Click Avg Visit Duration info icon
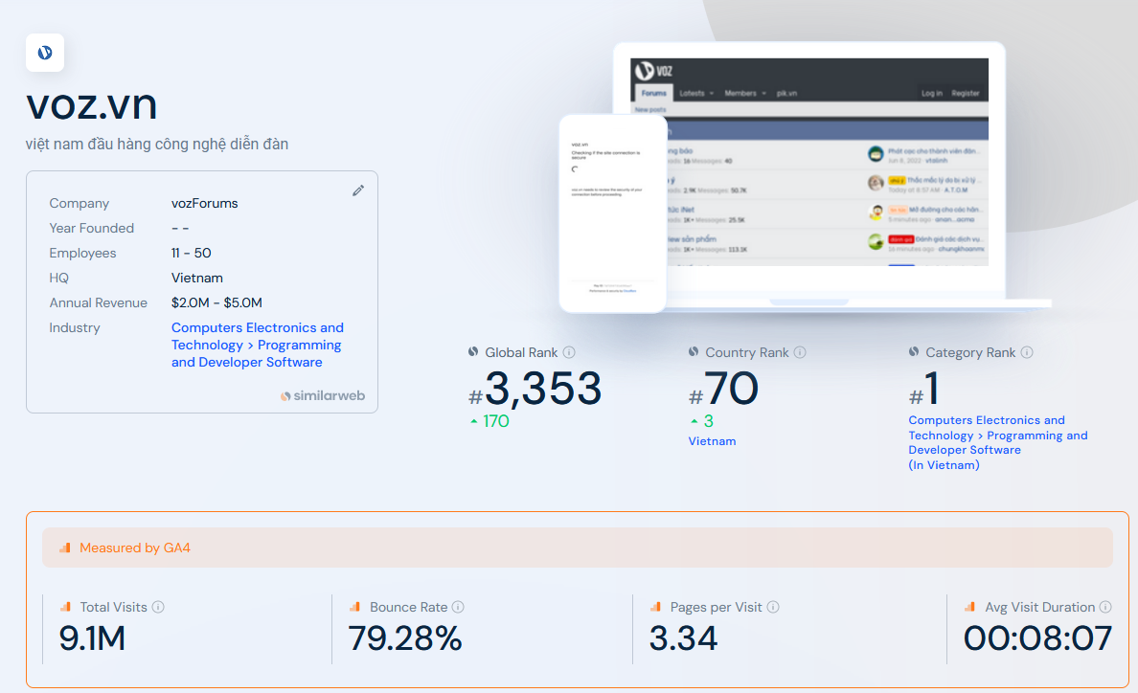Screen dimensions: 1138x693 1105,607
